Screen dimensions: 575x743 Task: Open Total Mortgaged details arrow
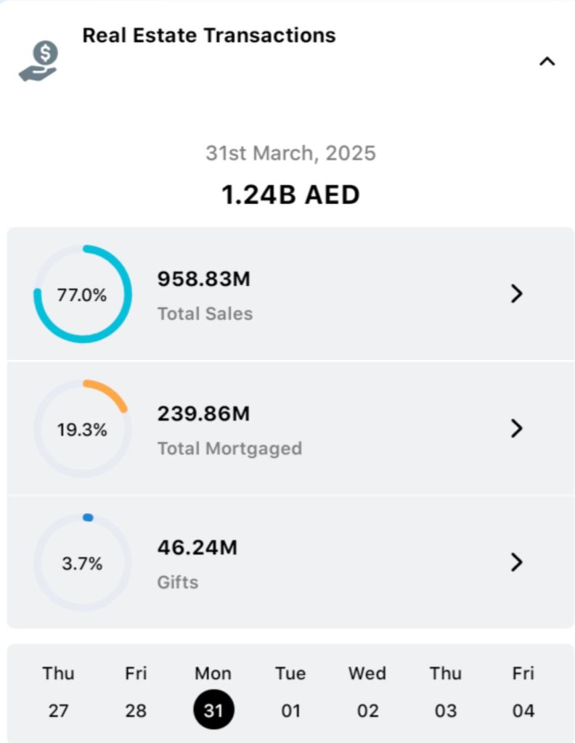click(516, 428)
